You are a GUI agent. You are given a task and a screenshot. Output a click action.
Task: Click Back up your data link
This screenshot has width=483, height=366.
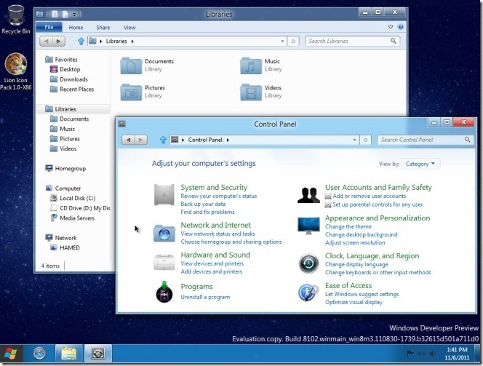203,204
